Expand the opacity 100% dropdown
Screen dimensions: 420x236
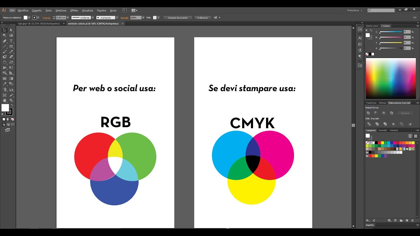(x=143, y=18)
